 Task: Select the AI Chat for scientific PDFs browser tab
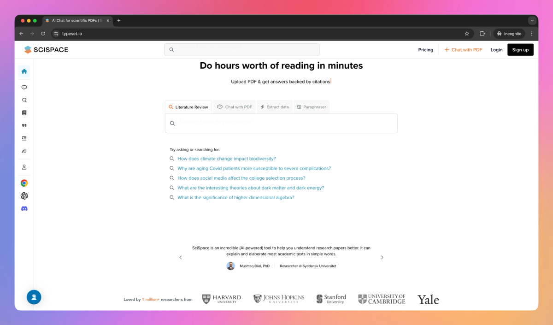(x=77, y=21)
